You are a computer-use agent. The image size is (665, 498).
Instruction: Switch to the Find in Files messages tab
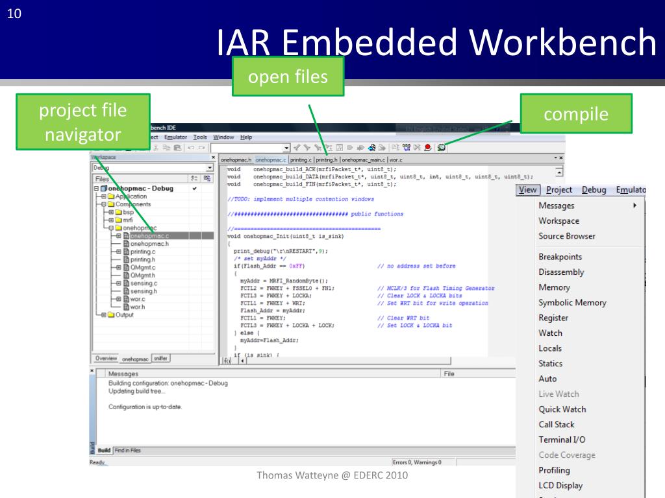click(x=128, y=450)
